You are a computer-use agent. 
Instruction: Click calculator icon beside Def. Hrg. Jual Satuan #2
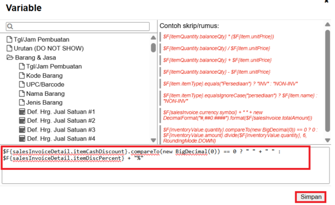pos(22,121)
